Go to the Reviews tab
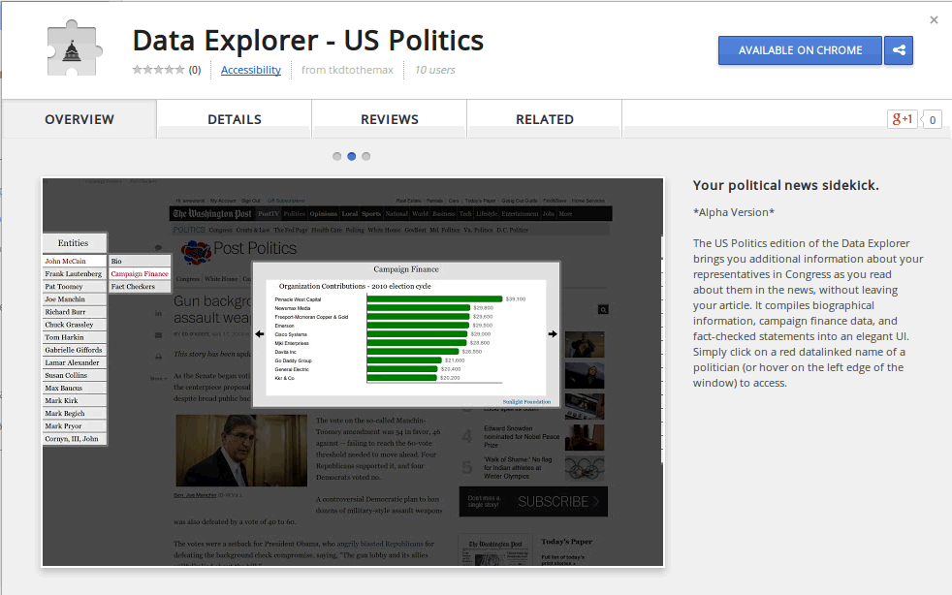Viewport: 952px width, 595px height. (390, 119)
